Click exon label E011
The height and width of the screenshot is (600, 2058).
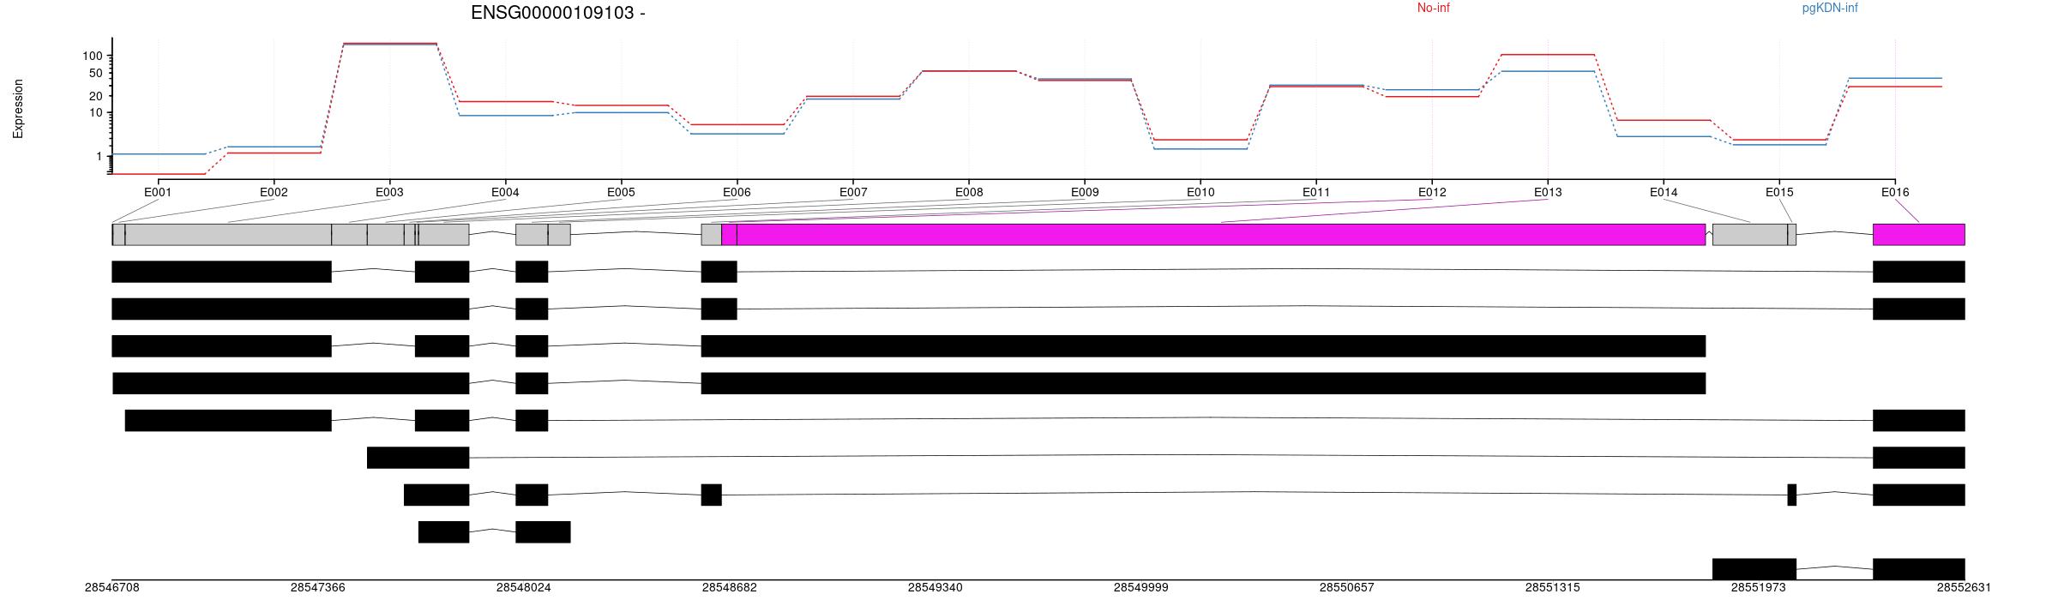click(1316, 192)
